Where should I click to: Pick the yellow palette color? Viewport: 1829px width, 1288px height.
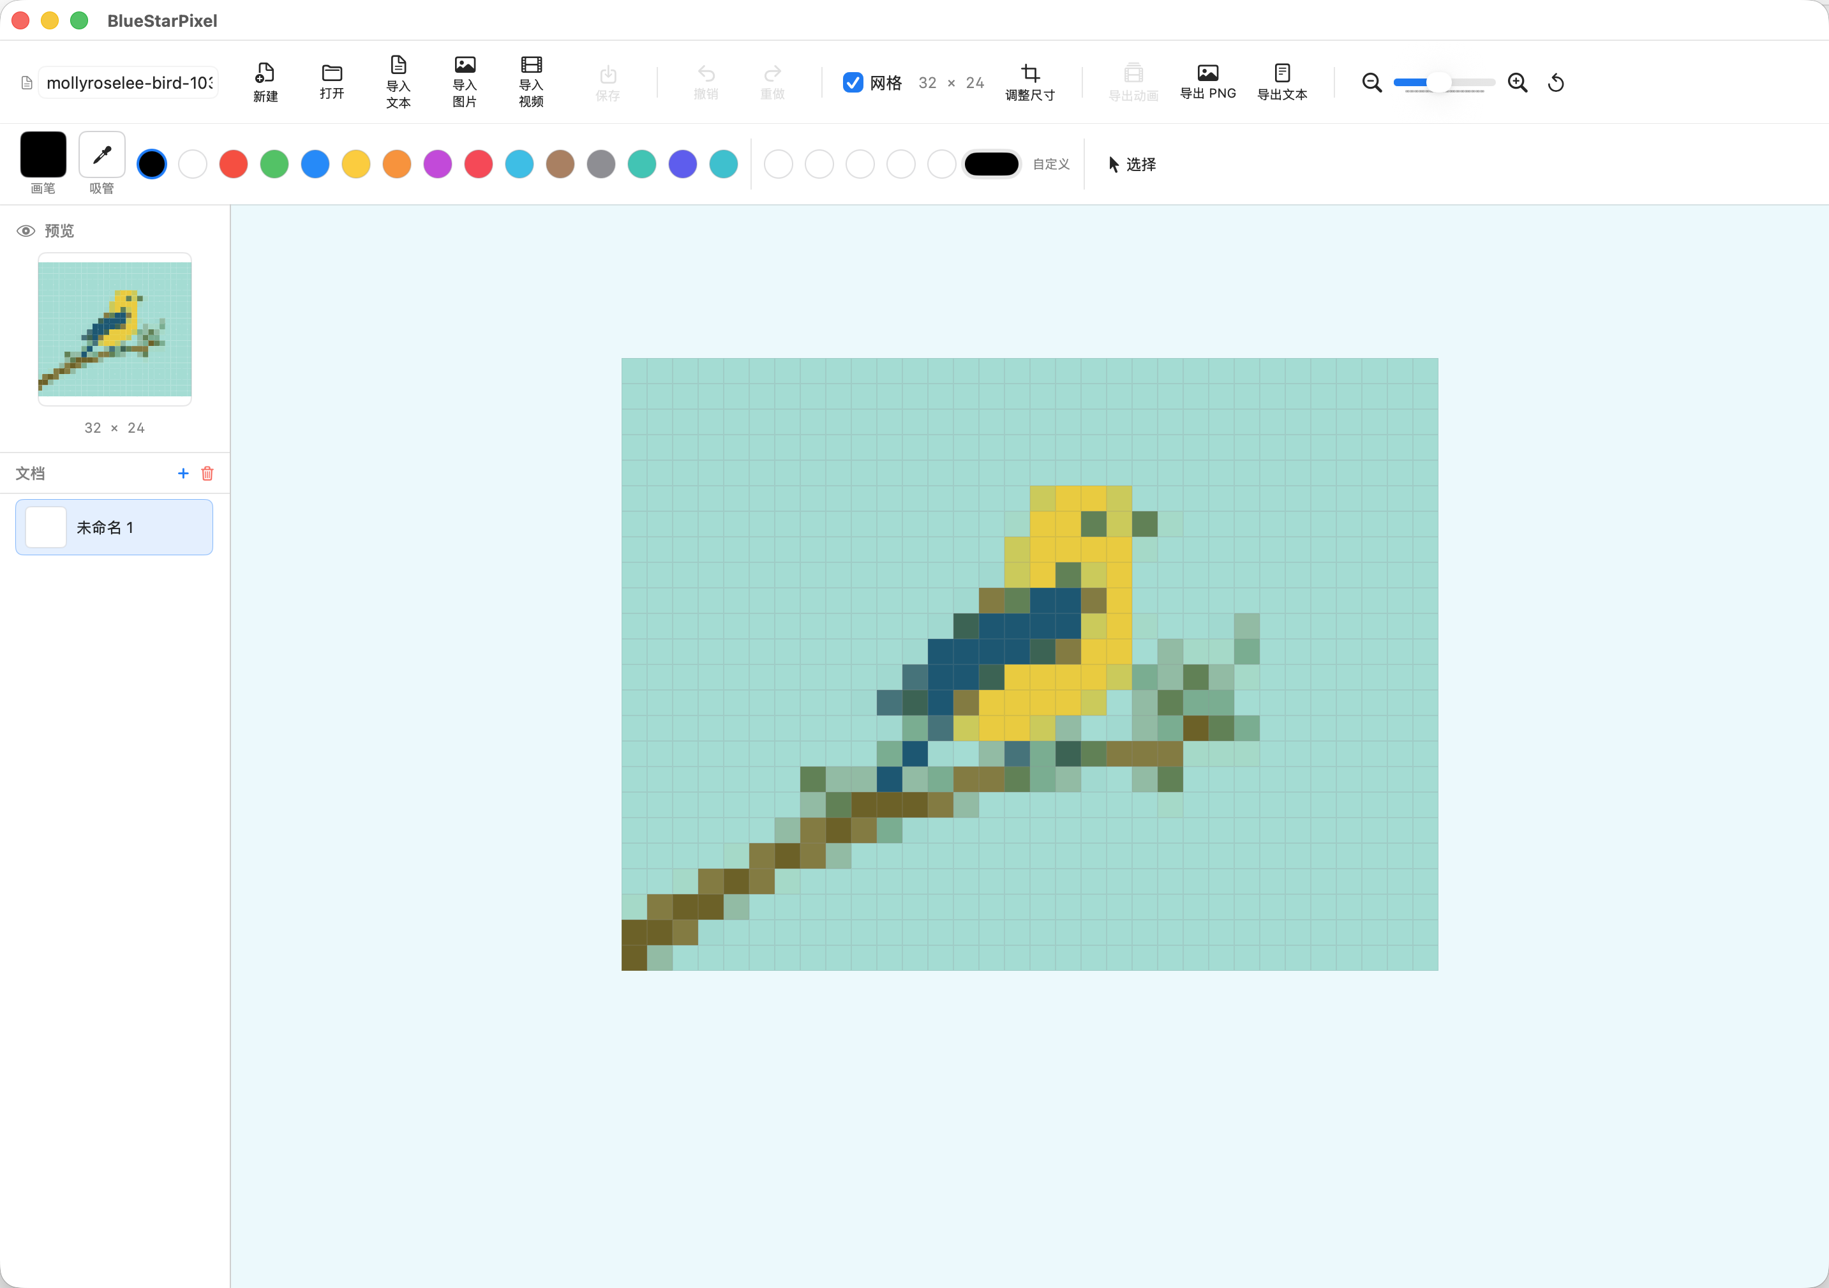tap(356, 164)
